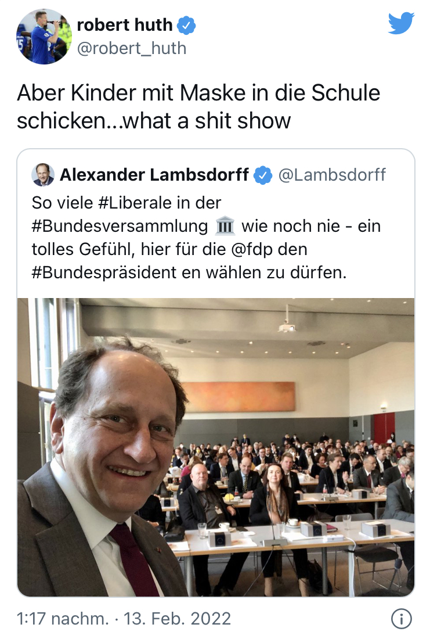Viewport: 430px width, 635px height.
Task: Click robert huth's verified badge
Action: coord(186,26)
